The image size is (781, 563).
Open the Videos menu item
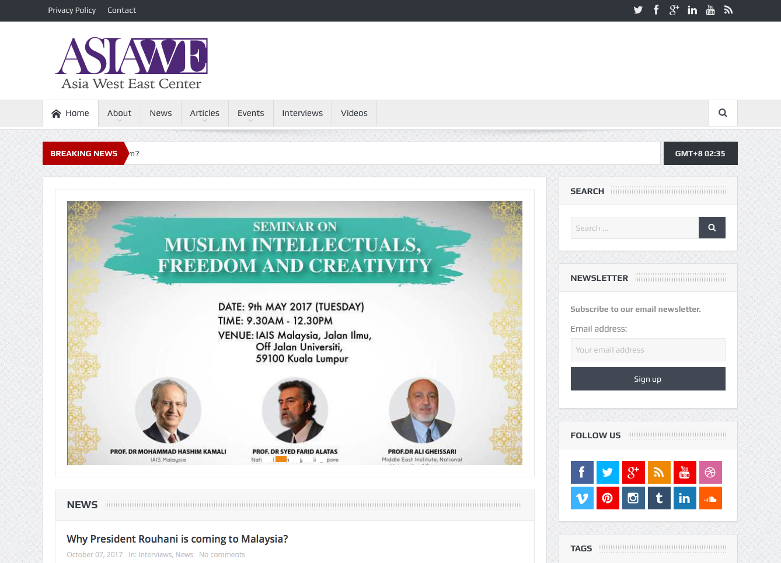tap(354, 113)
